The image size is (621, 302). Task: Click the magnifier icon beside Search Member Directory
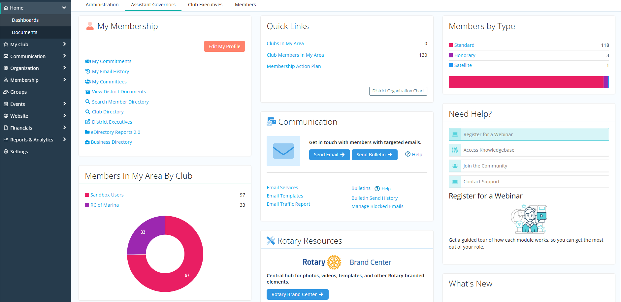coord(88,102)
